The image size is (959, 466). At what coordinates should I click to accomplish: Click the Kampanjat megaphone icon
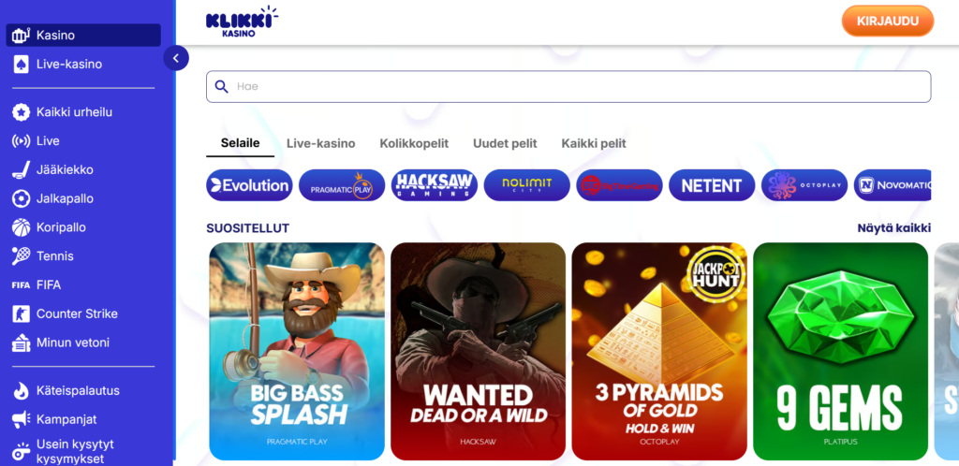21,419
